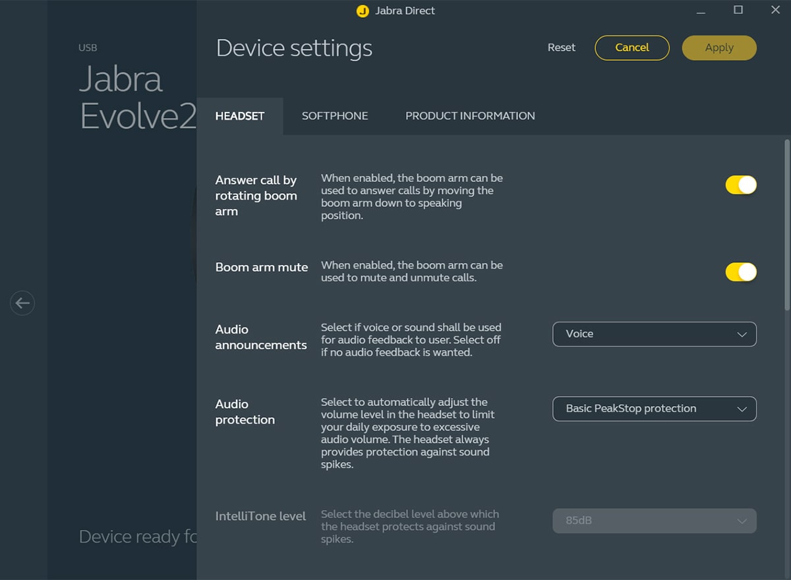
Task: Minimize the Jabra Direct window
Action: [701, 11]
